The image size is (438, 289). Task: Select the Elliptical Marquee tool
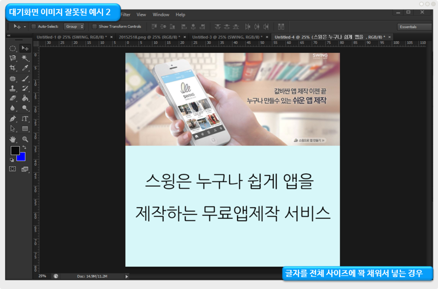click(x=13, y=48)
